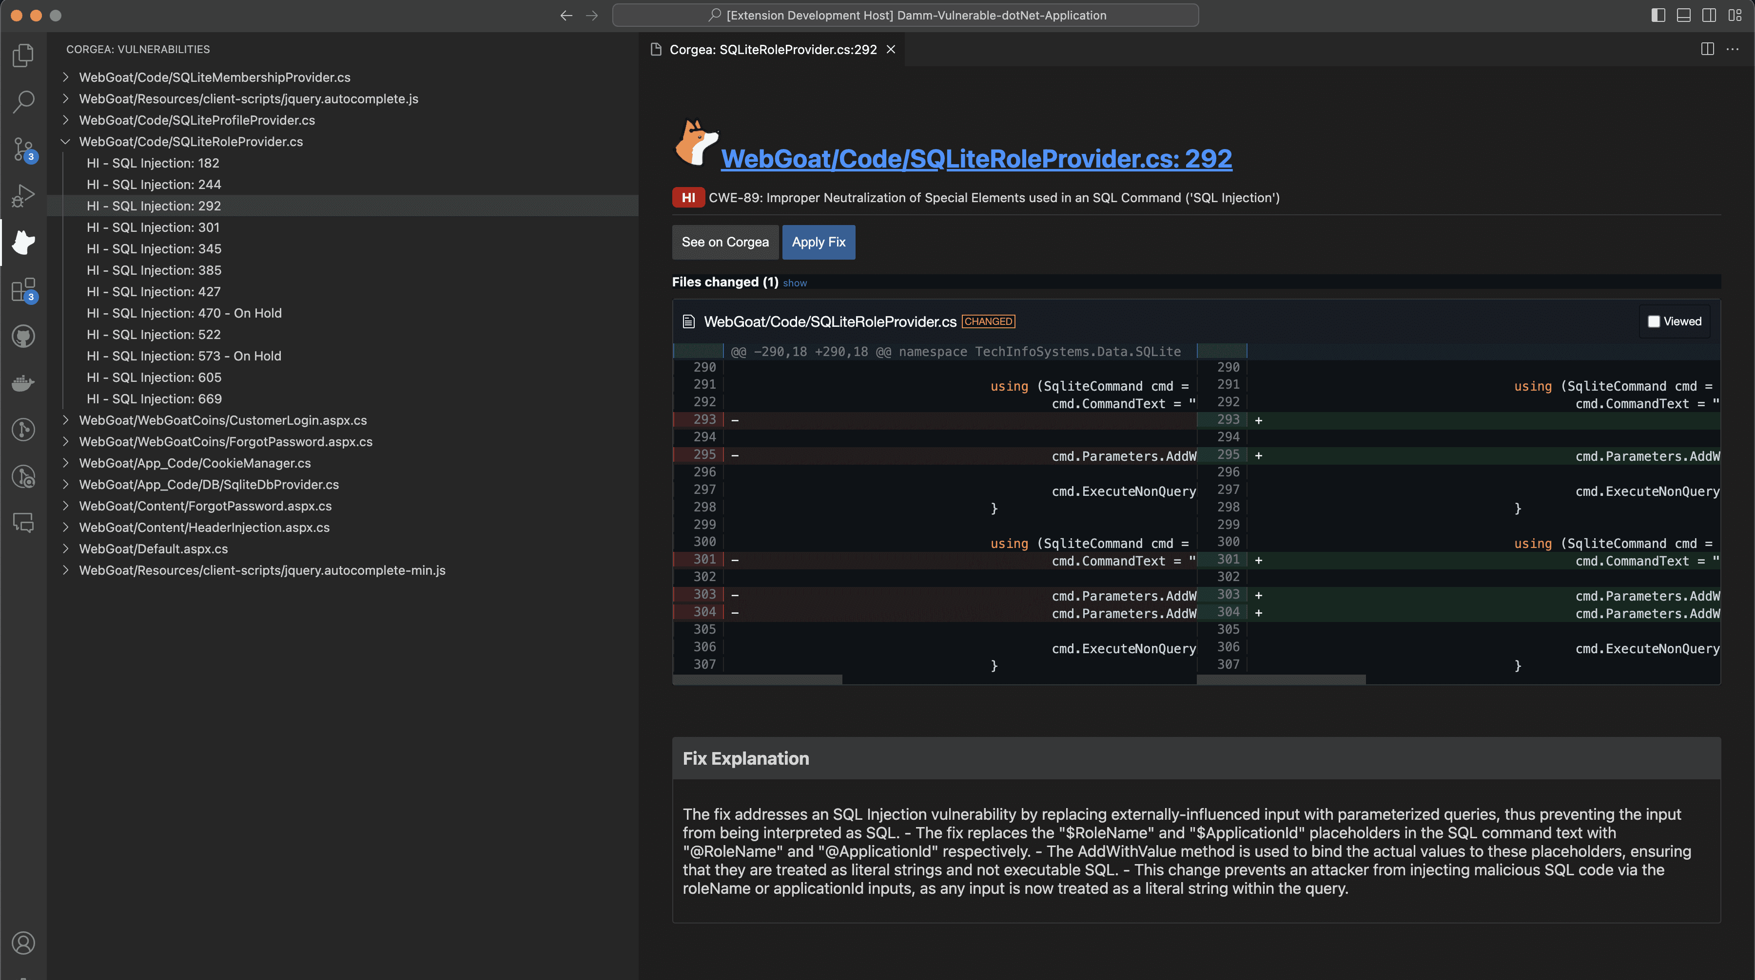The image size is (1755, 980).
Task: Click the See on Corgea button
Action: click(725, 242)
